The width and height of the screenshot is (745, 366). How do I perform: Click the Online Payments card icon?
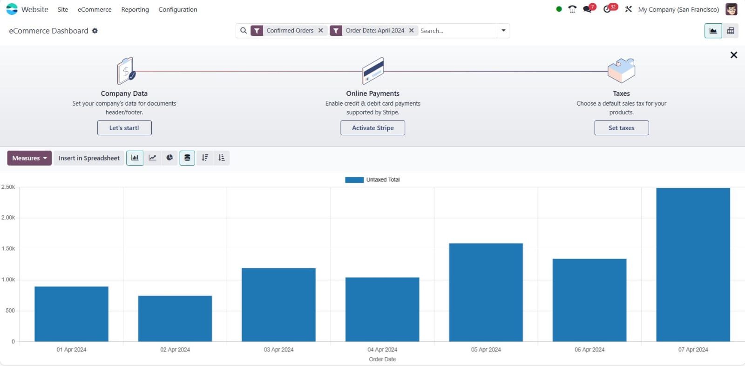372,71
